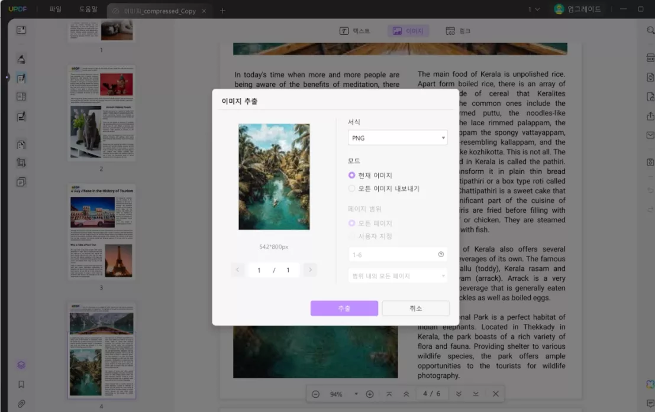Switch to the 링크 edit tab
Screen dimensions: 655x412
pyautogui.click(x=458, y=31)
